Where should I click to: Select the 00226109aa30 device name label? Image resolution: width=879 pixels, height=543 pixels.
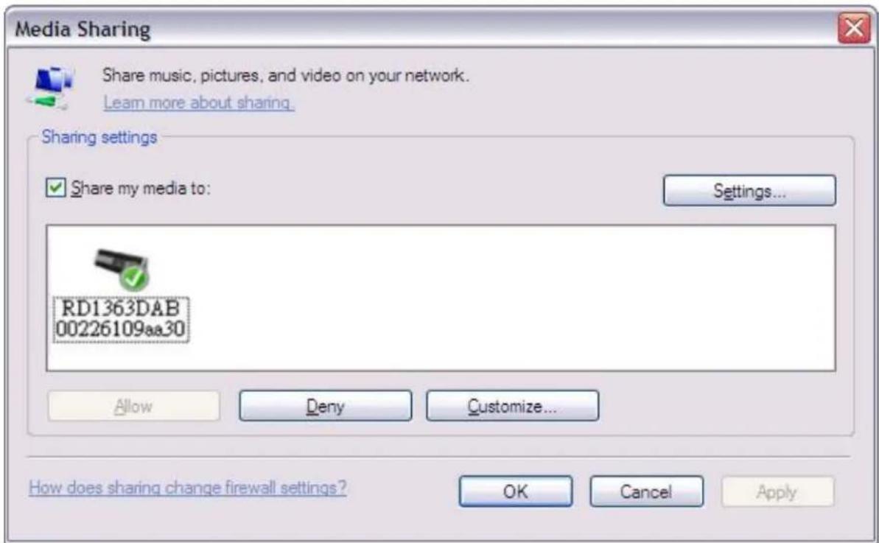point(121,329)
